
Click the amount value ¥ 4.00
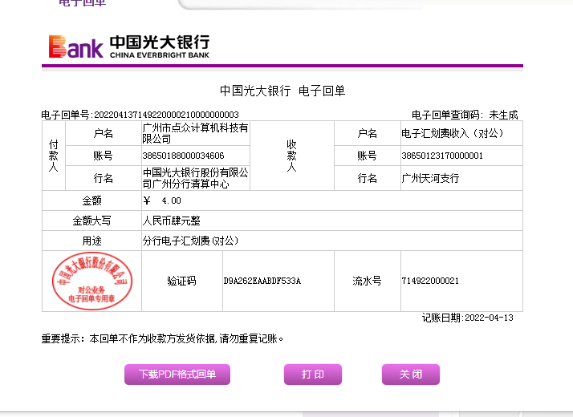(x=162, y=200)
